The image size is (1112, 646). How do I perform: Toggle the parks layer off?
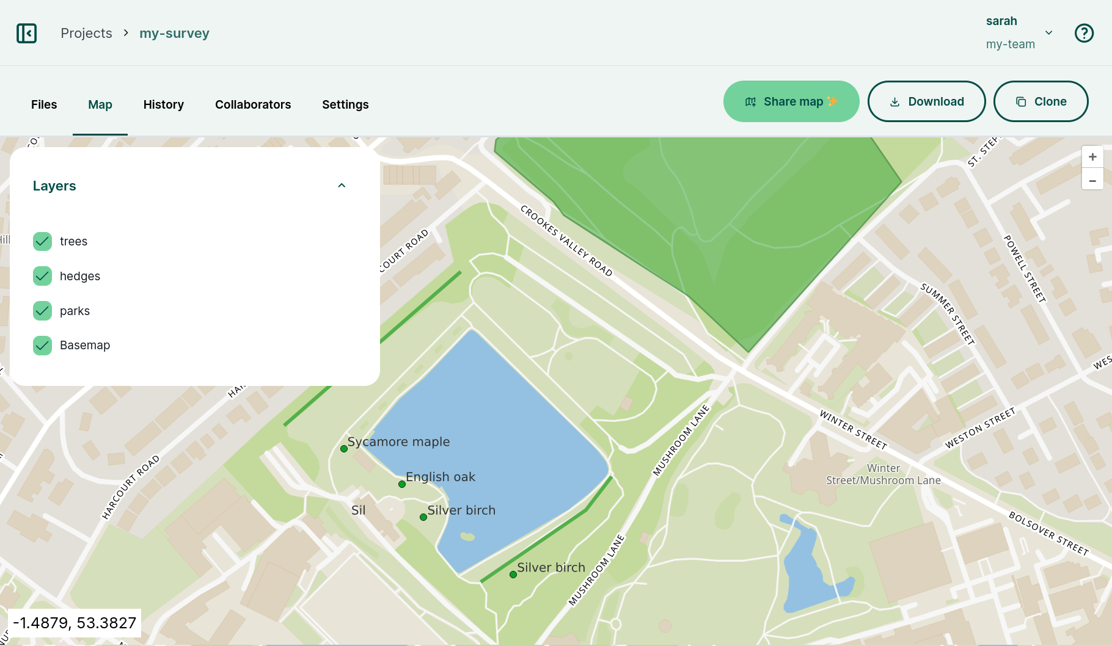pos(42,311)
